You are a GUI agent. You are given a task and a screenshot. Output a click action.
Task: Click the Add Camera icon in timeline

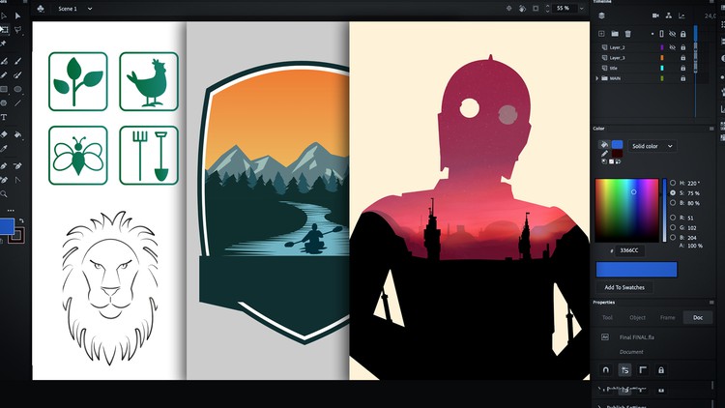coord(655,15)
